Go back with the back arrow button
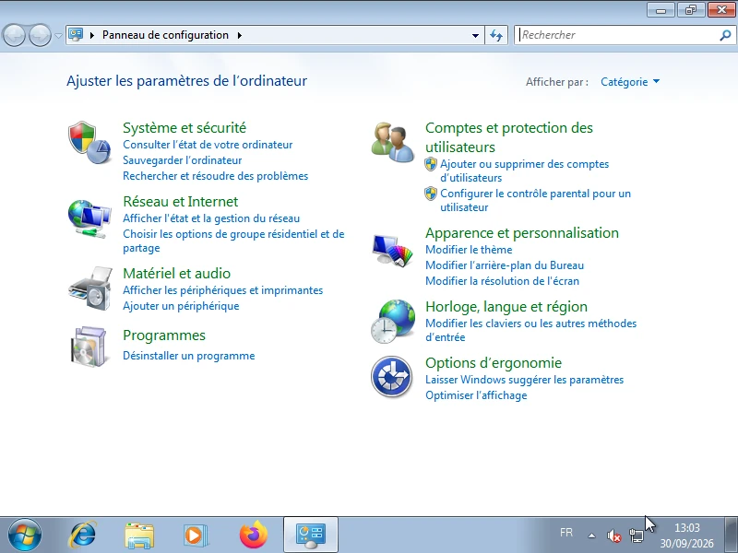The image size is (738, 553). tap(14, 35)
